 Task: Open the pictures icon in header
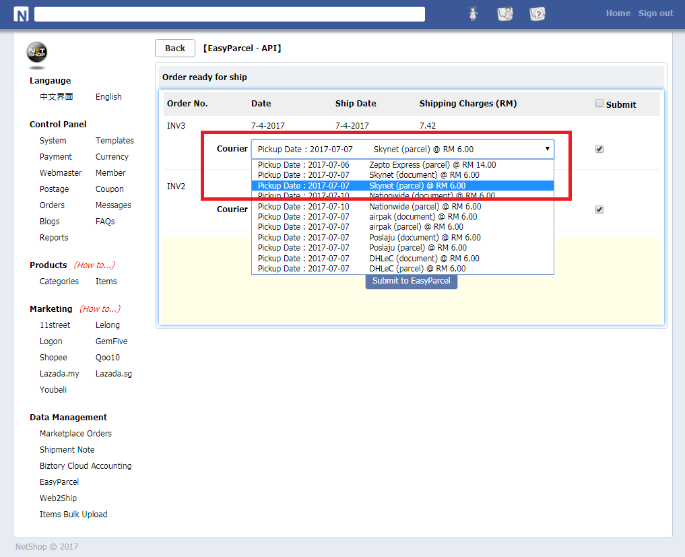point(505,14)
